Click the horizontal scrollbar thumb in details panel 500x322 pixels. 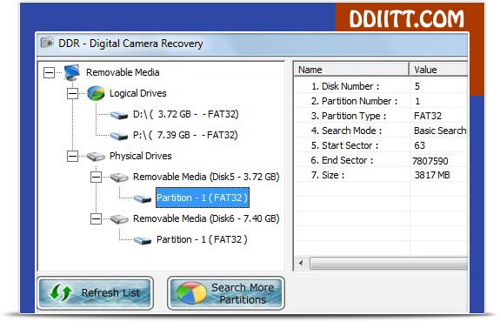(x=389, y=264)
